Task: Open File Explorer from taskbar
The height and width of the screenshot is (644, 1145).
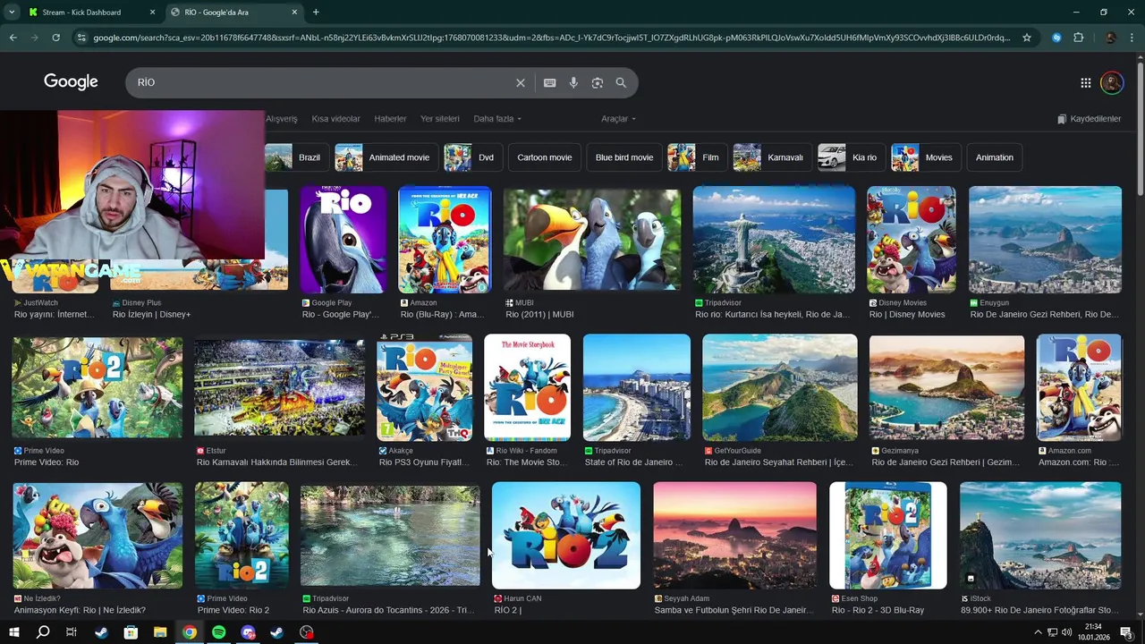Action: click(160, 632)
